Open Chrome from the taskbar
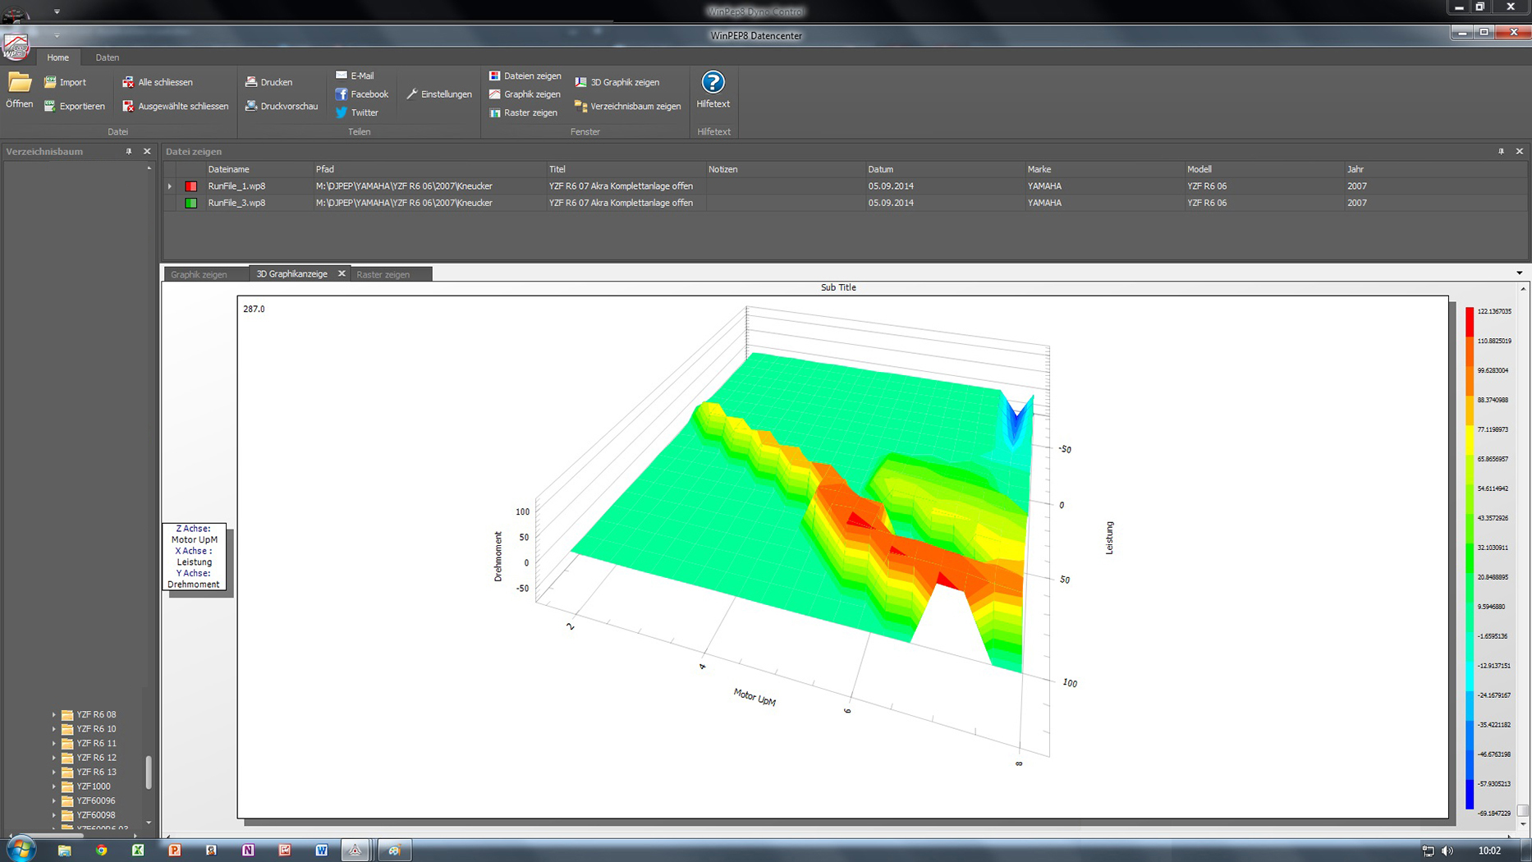This screenshot has width=1532, height=862. (101, 851)
